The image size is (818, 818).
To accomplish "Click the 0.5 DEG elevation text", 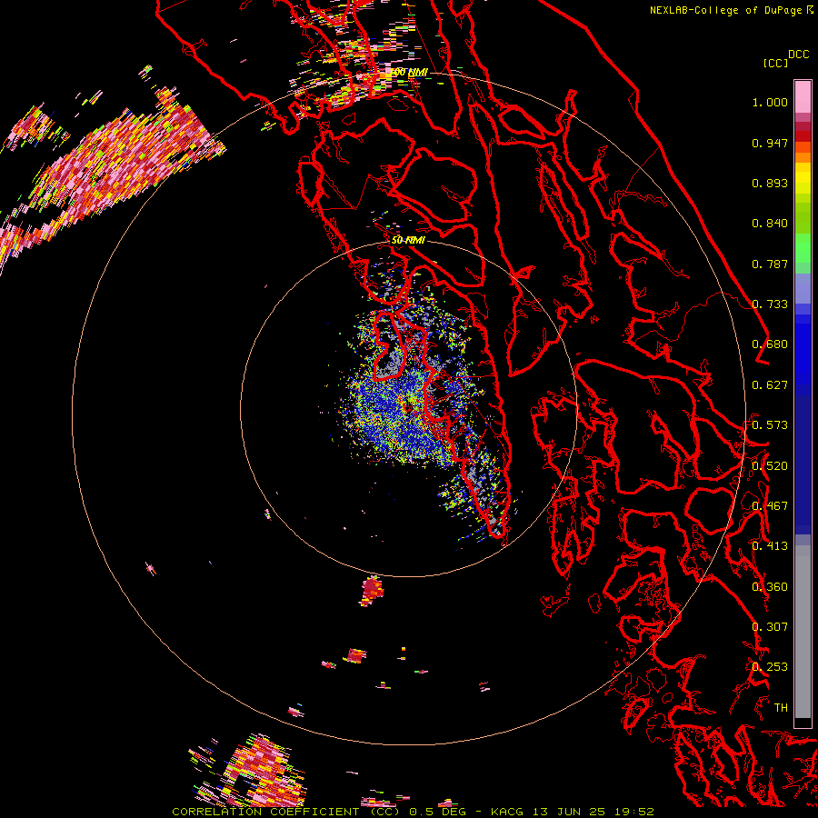I will pyautogui.click(x=437, y=812).
